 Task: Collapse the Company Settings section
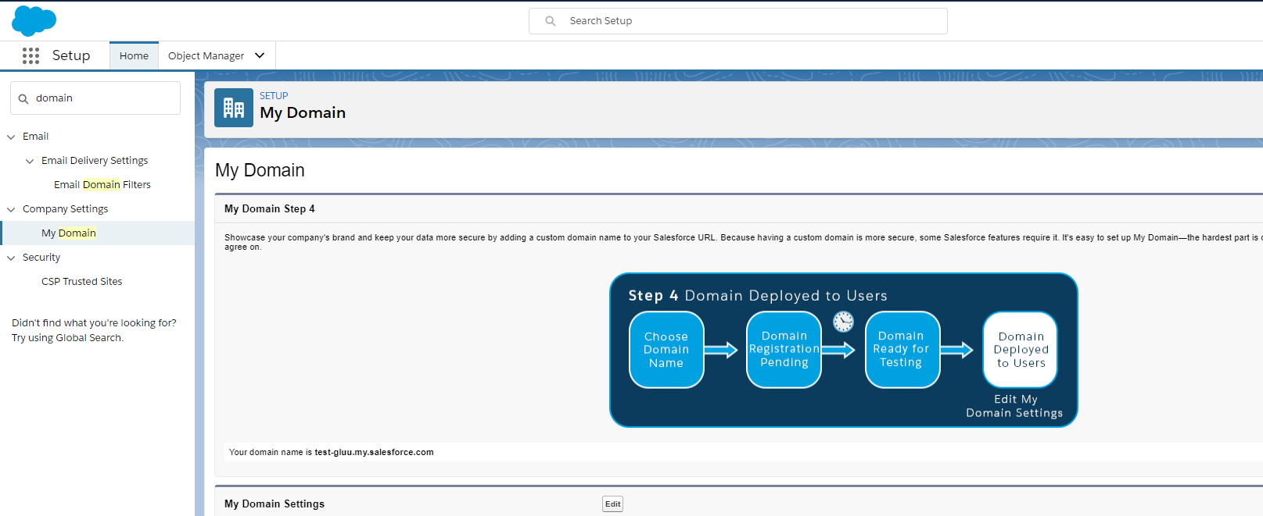point(11,210)
